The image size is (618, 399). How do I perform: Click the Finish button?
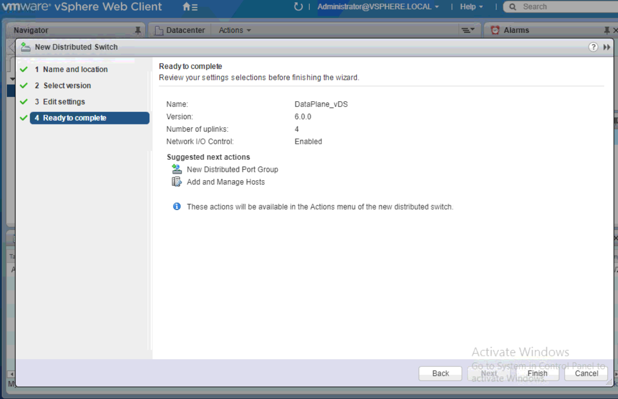pyautogui.click(x=537, y=373)
